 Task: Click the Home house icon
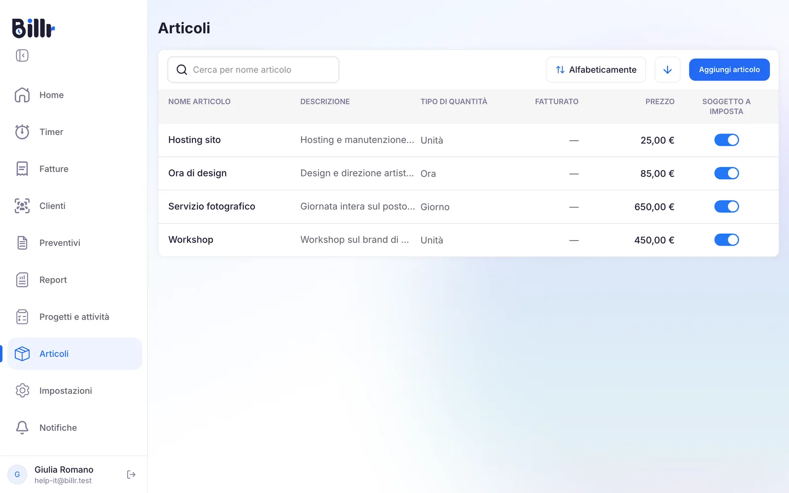(x=22, y=95)
